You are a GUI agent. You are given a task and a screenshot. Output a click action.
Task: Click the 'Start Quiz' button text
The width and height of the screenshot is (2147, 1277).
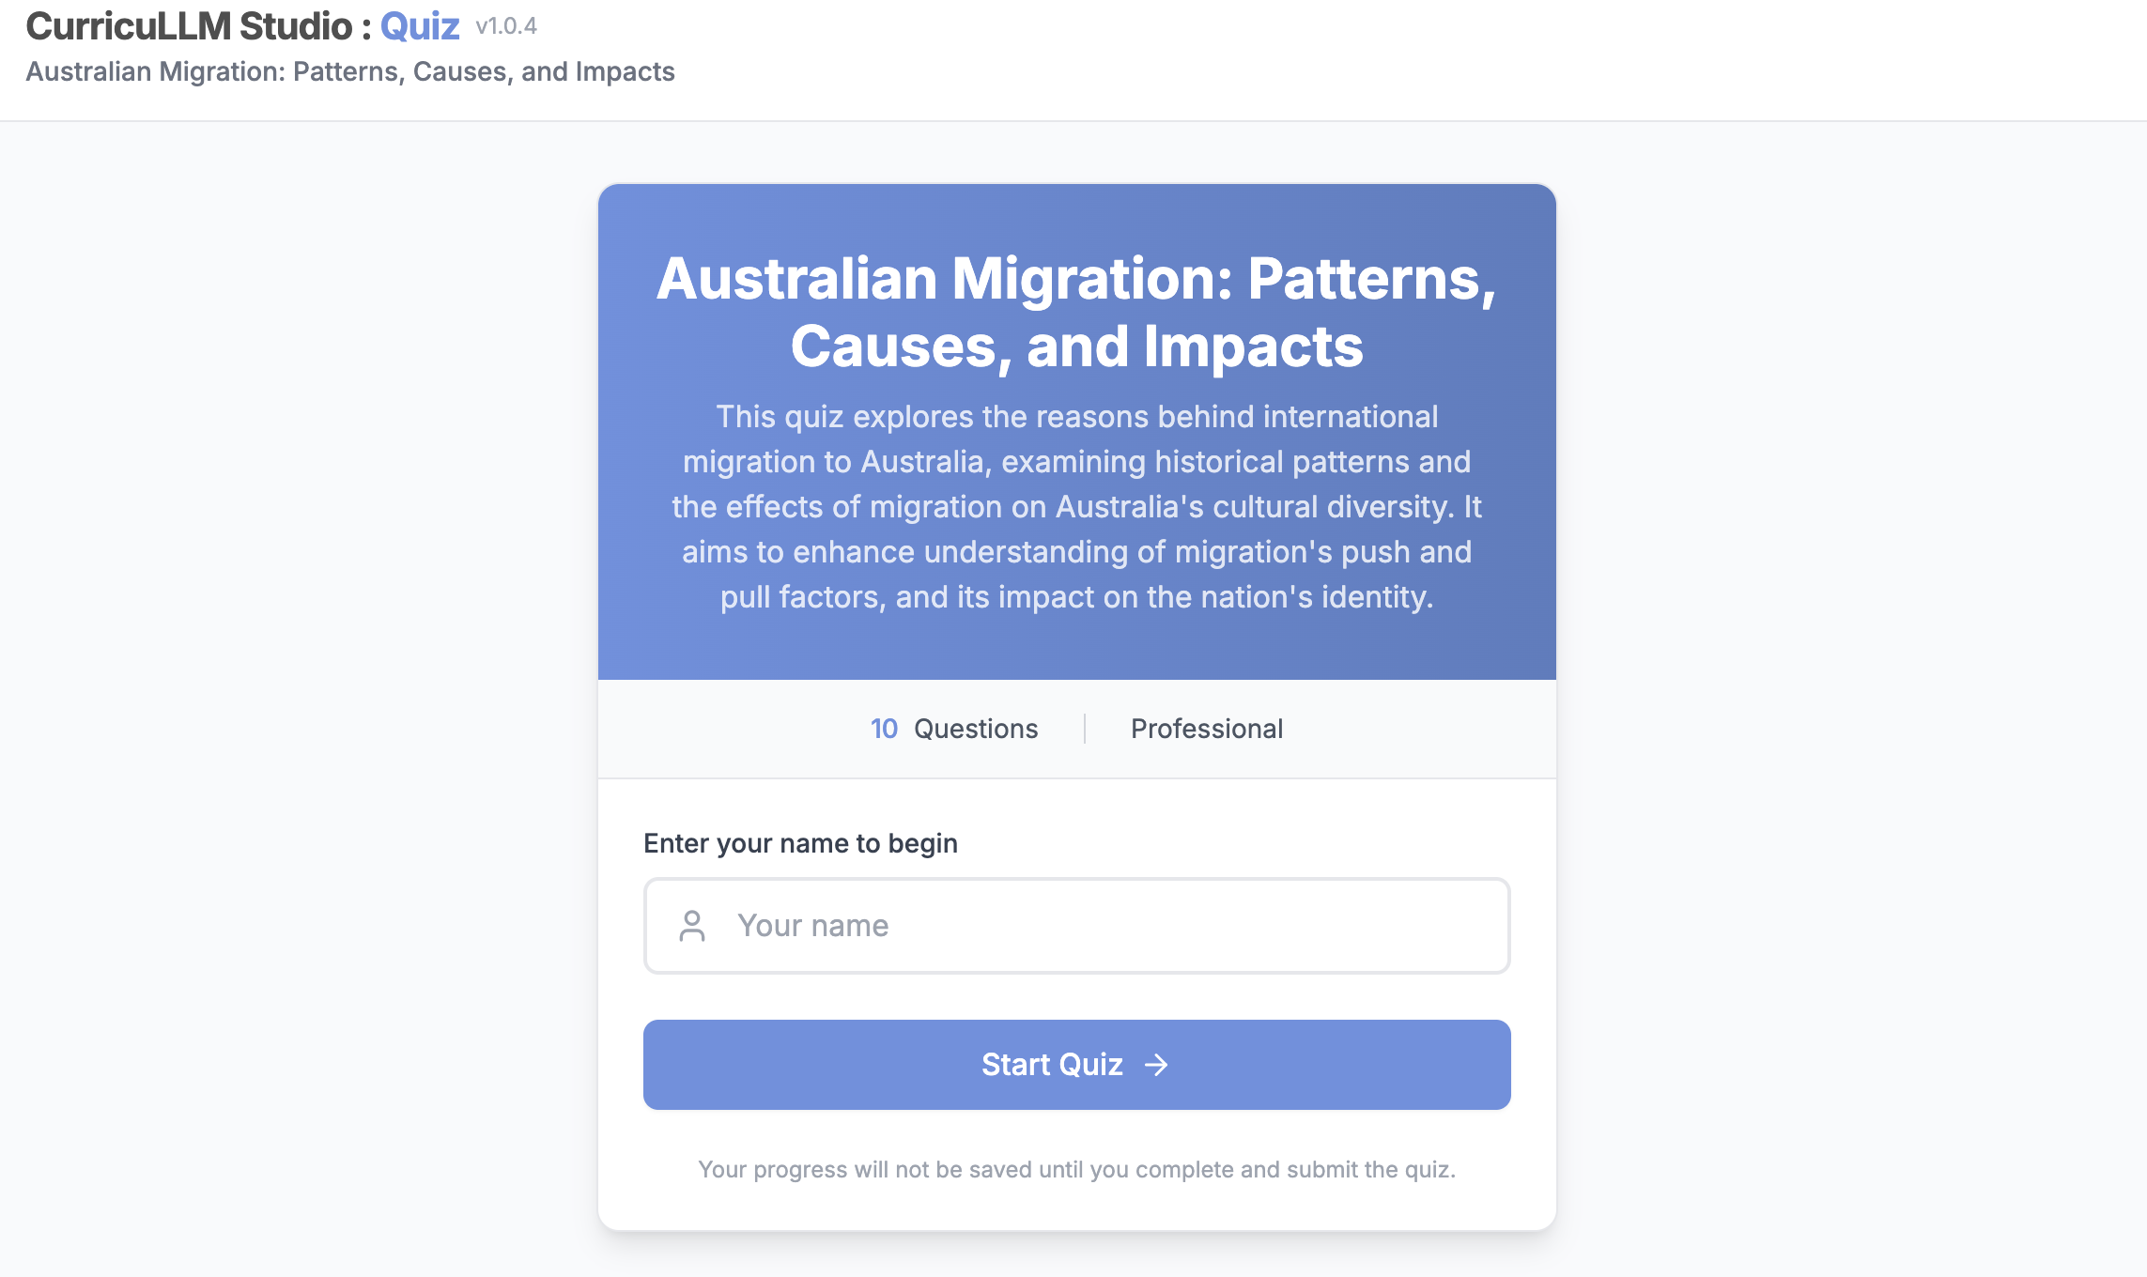(1052, 1065)
